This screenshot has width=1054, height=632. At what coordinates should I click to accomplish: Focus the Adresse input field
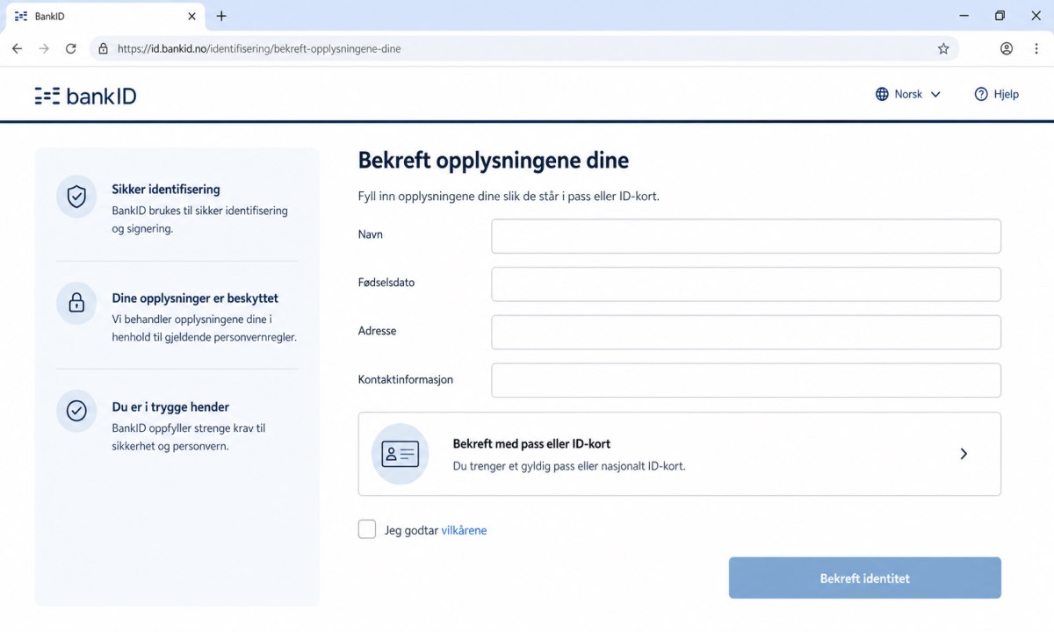pos(747,333)
